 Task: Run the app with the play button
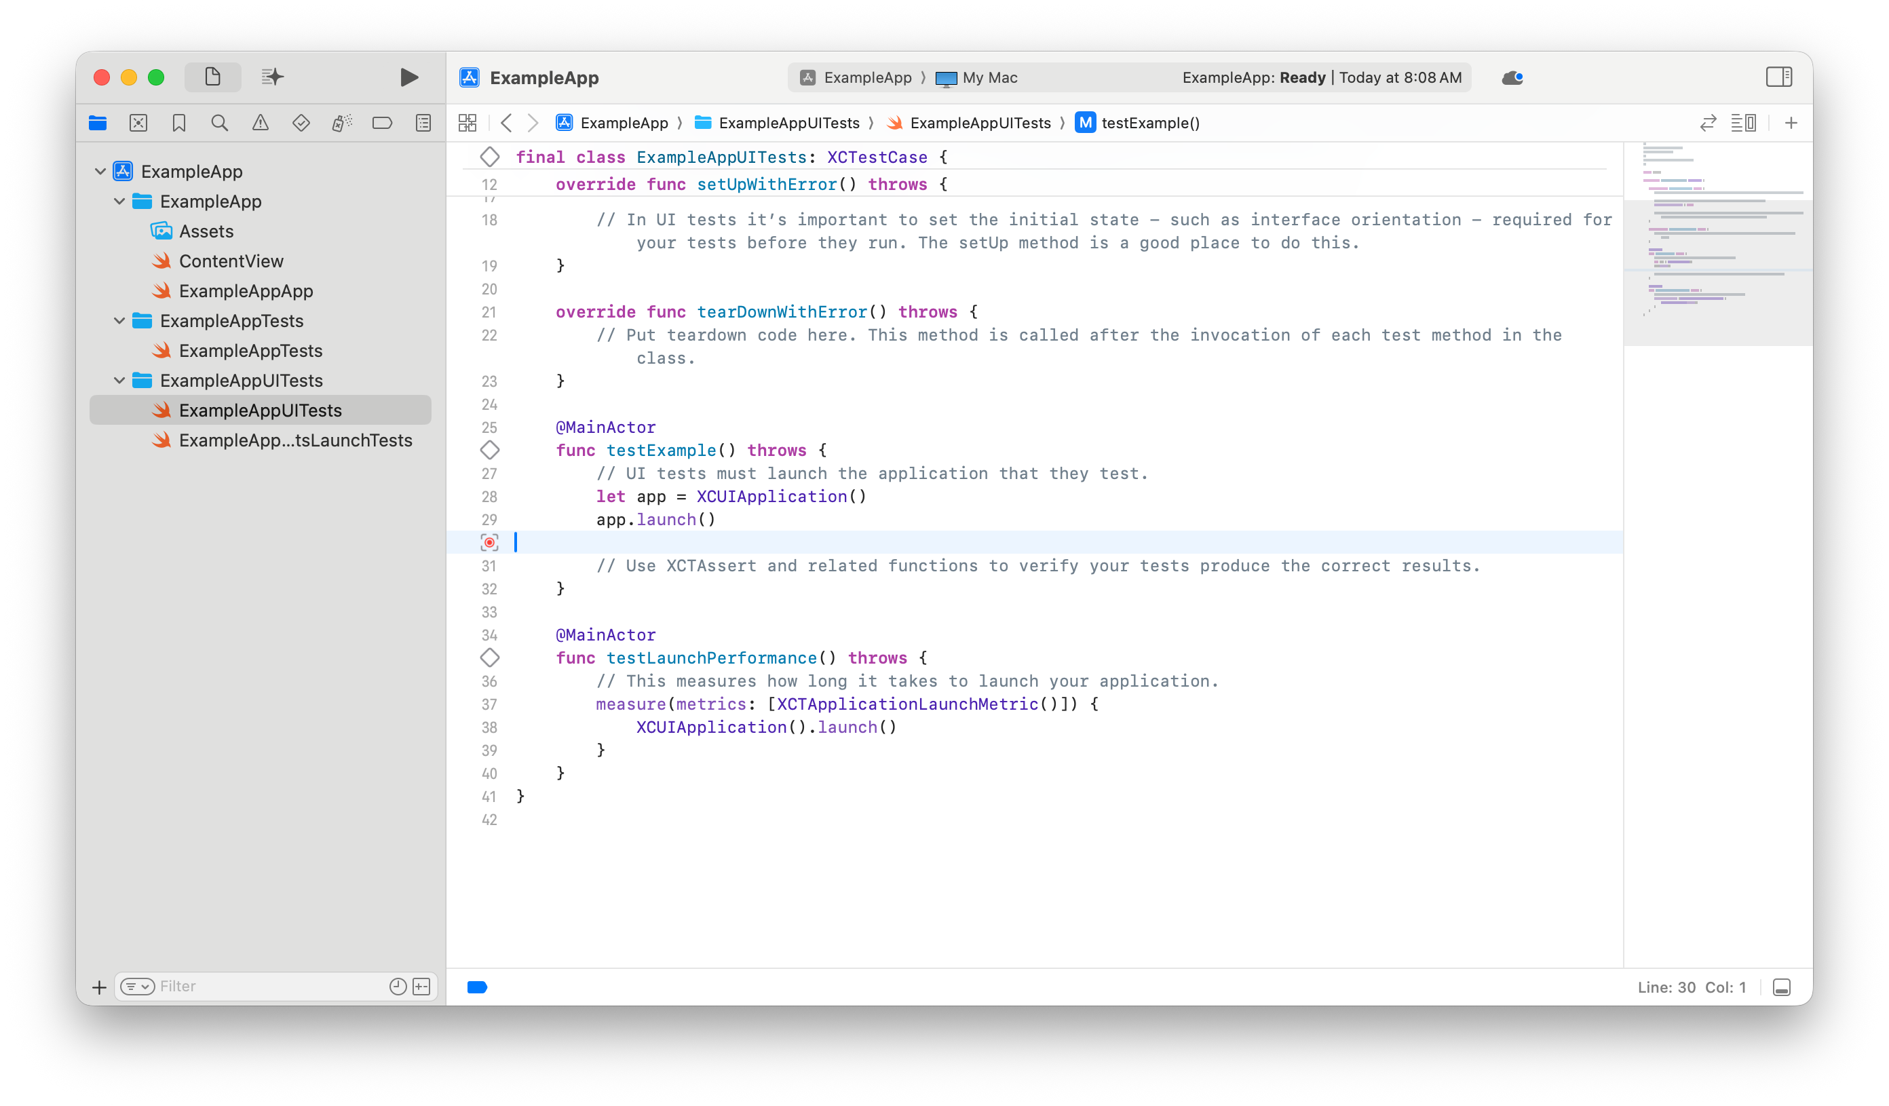[408, 77]
